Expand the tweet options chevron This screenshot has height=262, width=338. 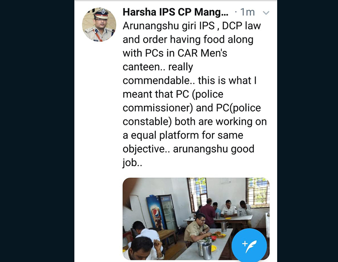point(266,13)
